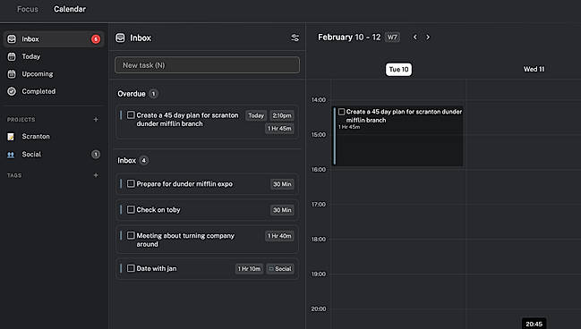Click the Social project people icon
Image resolution: width=581 pixels, height=329 pixels.
tap(11, 155)
